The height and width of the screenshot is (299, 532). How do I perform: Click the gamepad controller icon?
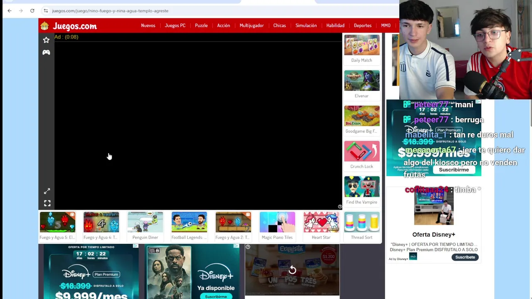tap(46, 52)
